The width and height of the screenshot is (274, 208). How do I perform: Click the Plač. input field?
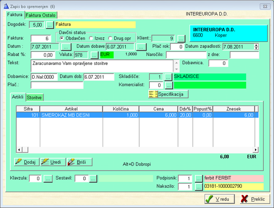coord(57,85)
